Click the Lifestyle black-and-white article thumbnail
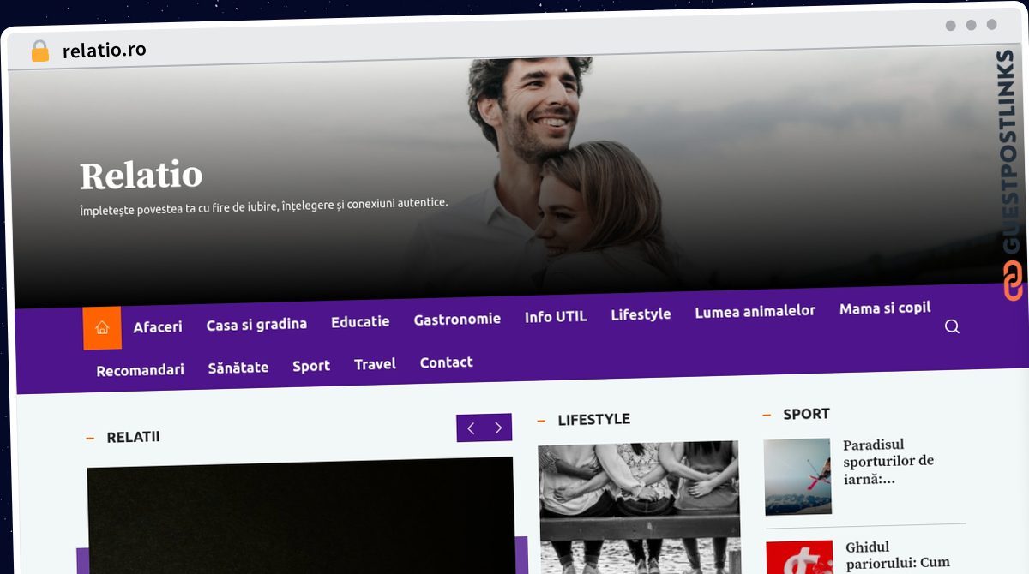This screenshot has height=574, width=1029. point(639,505)
